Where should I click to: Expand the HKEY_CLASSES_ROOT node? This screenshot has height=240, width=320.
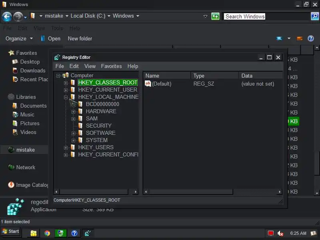(66, 83)
